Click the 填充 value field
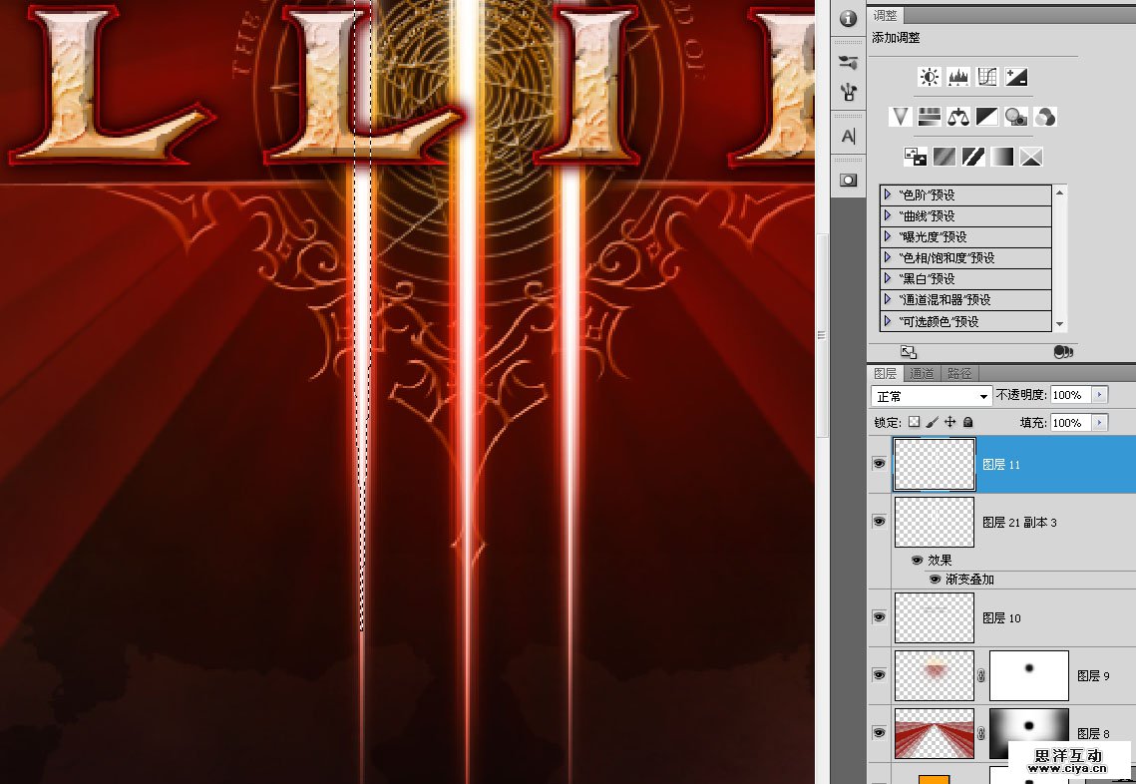 click(1071, 423)
